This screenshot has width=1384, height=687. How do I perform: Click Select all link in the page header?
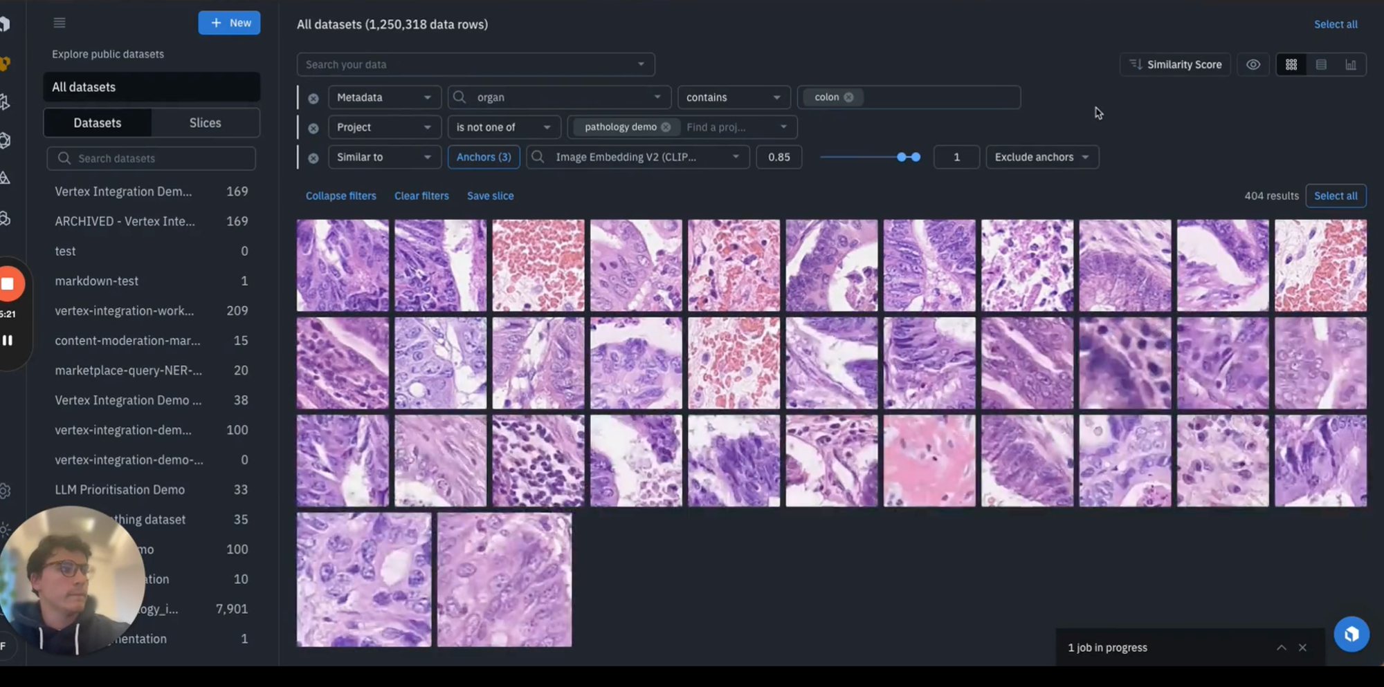1336,24
